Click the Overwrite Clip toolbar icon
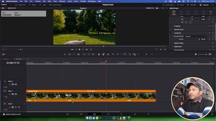The height and width of the screenshot is (121, 216). [88, 54]
